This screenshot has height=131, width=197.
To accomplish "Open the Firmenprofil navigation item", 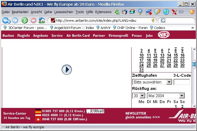I will [118, 36].
